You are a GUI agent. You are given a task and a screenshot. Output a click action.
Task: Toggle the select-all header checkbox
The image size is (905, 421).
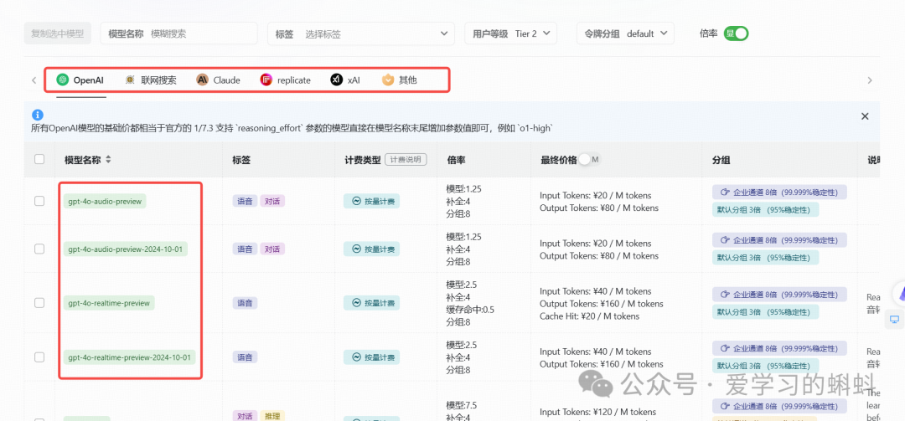(x=39, y=159)
